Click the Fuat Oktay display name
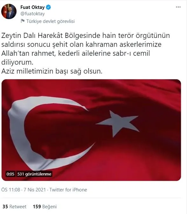The width and height of the screenshot is (187, 214). tap(32, 7)
